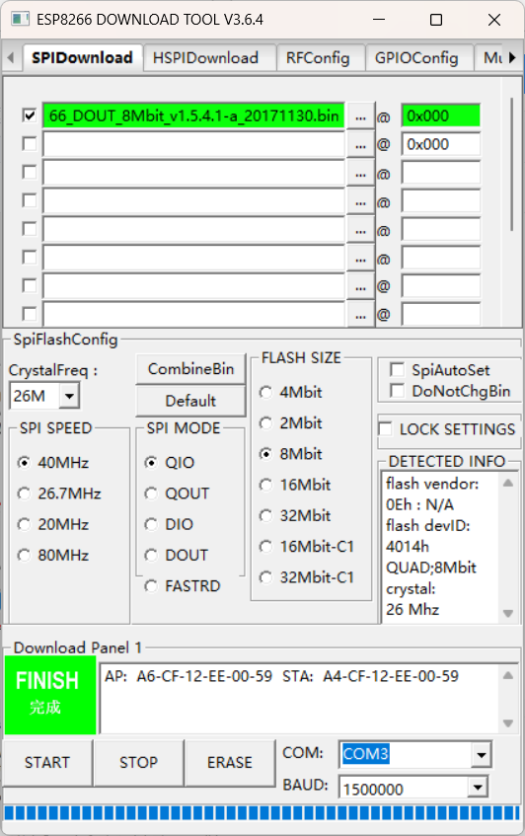525x836 pixels.
Task: Click the COM3 port text field
Action: [x=406, y=754]
